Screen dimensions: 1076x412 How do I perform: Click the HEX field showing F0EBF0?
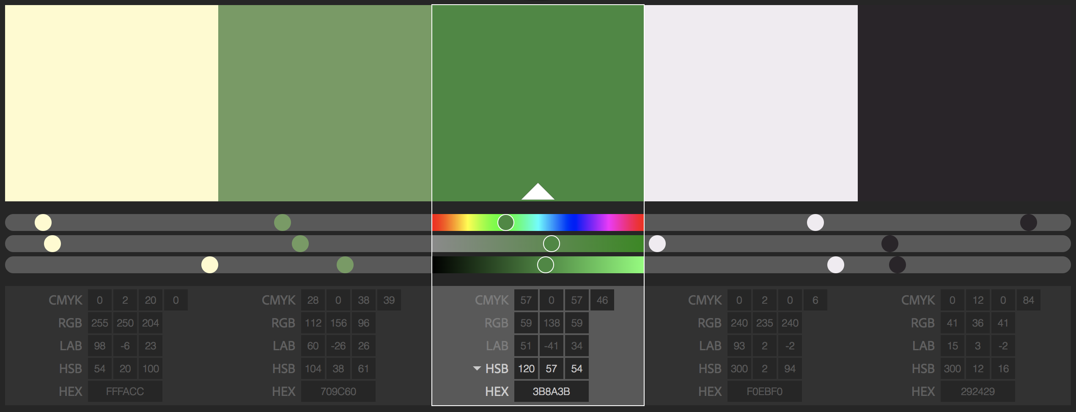click(x=765, y=391)
